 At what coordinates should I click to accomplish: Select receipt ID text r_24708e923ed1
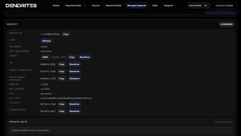(50, 34)
